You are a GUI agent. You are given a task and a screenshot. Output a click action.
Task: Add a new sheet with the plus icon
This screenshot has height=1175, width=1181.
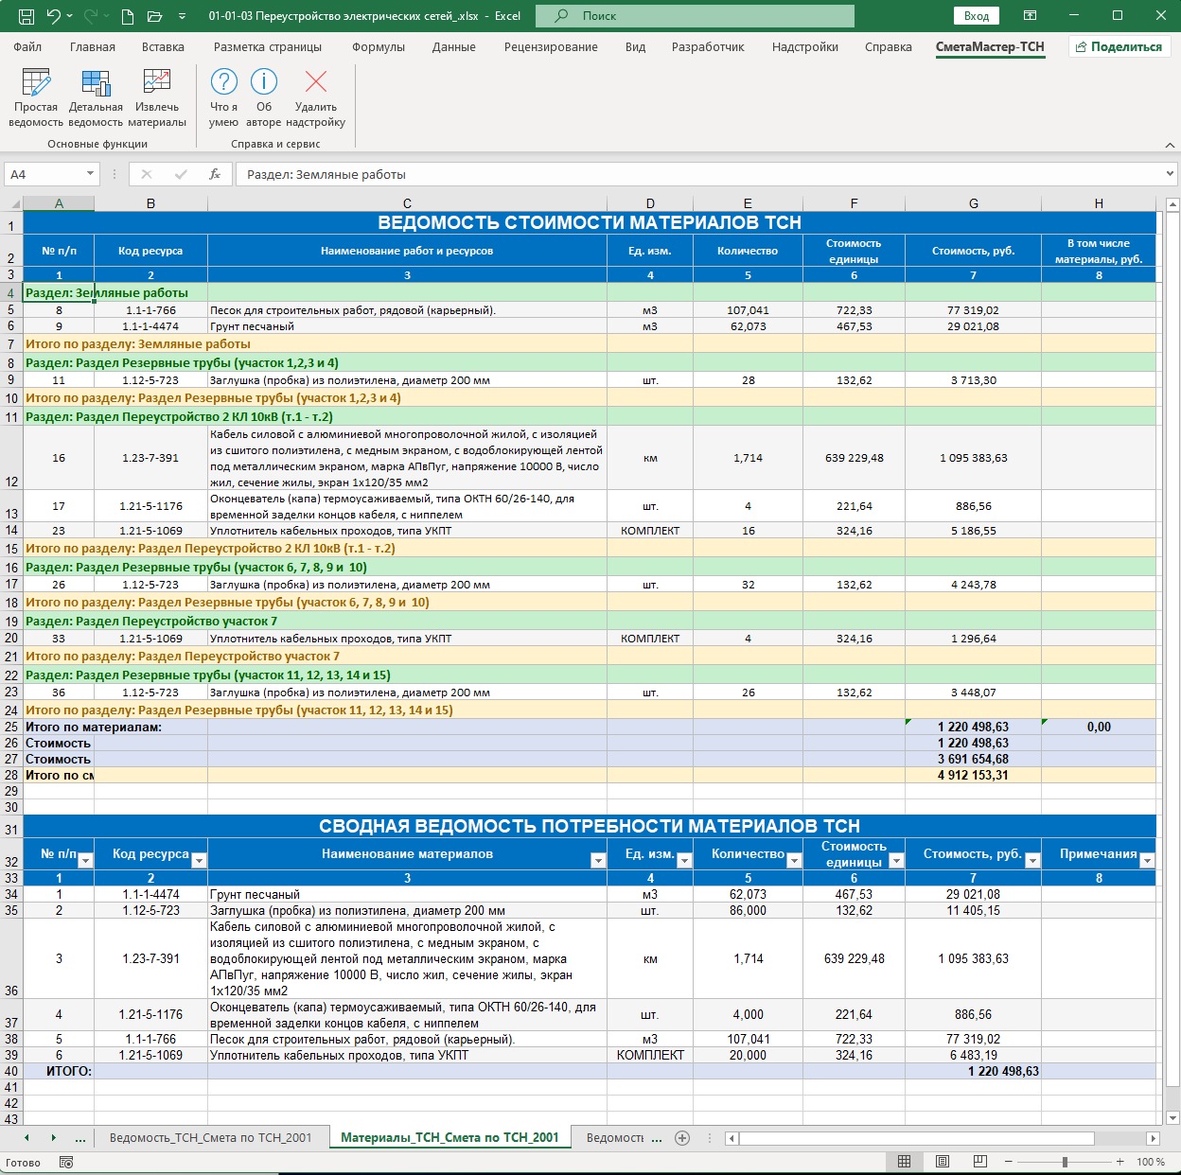tap(682, 1138)
